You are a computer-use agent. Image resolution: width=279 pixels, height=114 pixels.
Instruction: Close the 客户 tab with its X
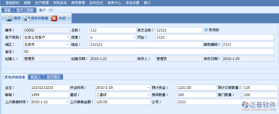[51, 10]
